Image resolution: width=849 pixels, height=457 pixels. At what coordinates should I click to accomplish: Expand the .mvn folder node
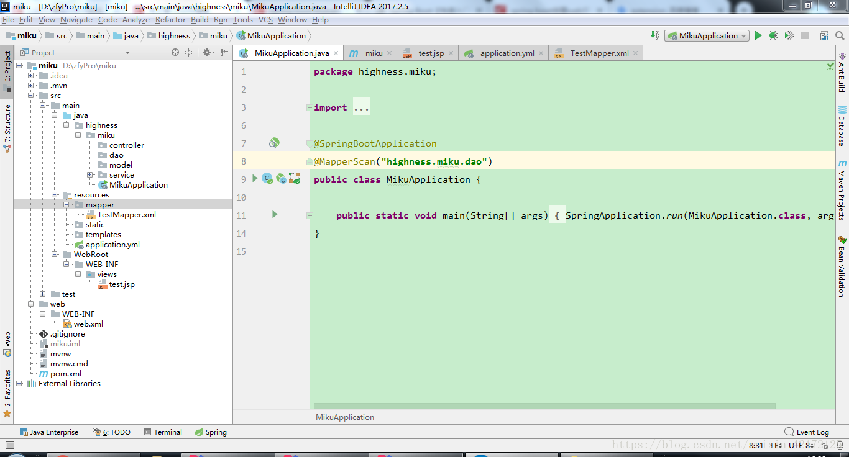(31, 86)
